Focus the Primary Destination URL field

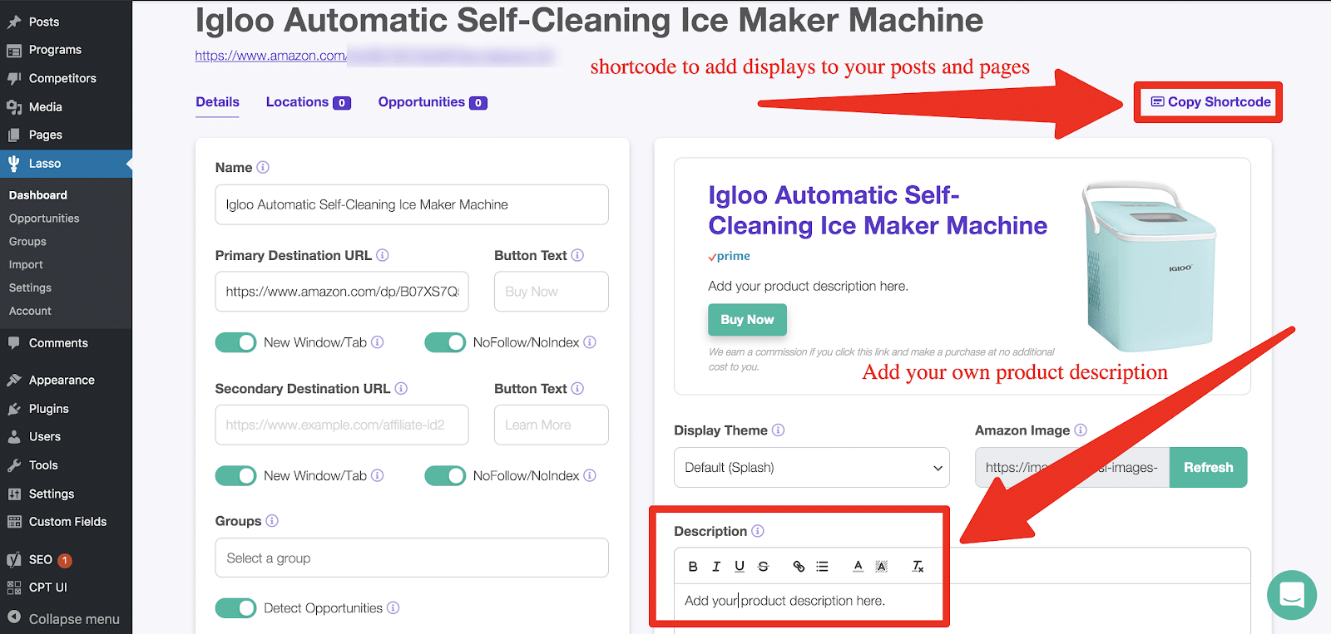pos(342,292)
